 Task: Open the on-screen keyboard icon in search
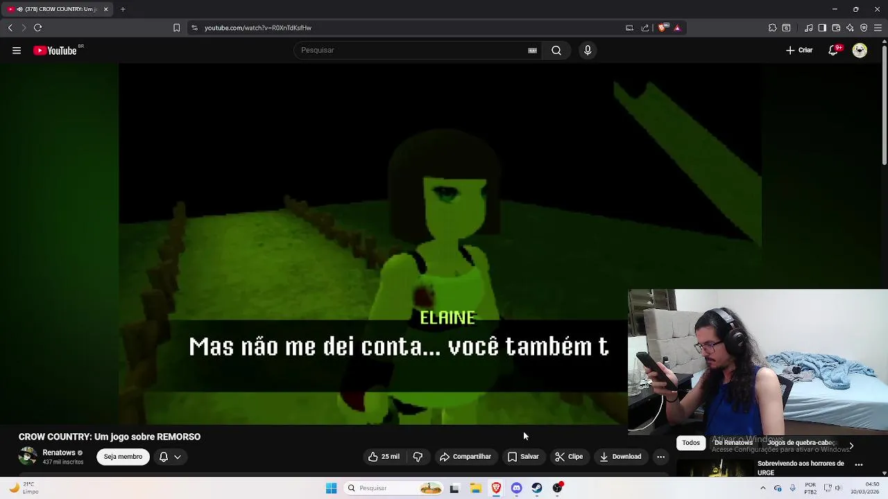pyautogui.click(x=532, y=50)
